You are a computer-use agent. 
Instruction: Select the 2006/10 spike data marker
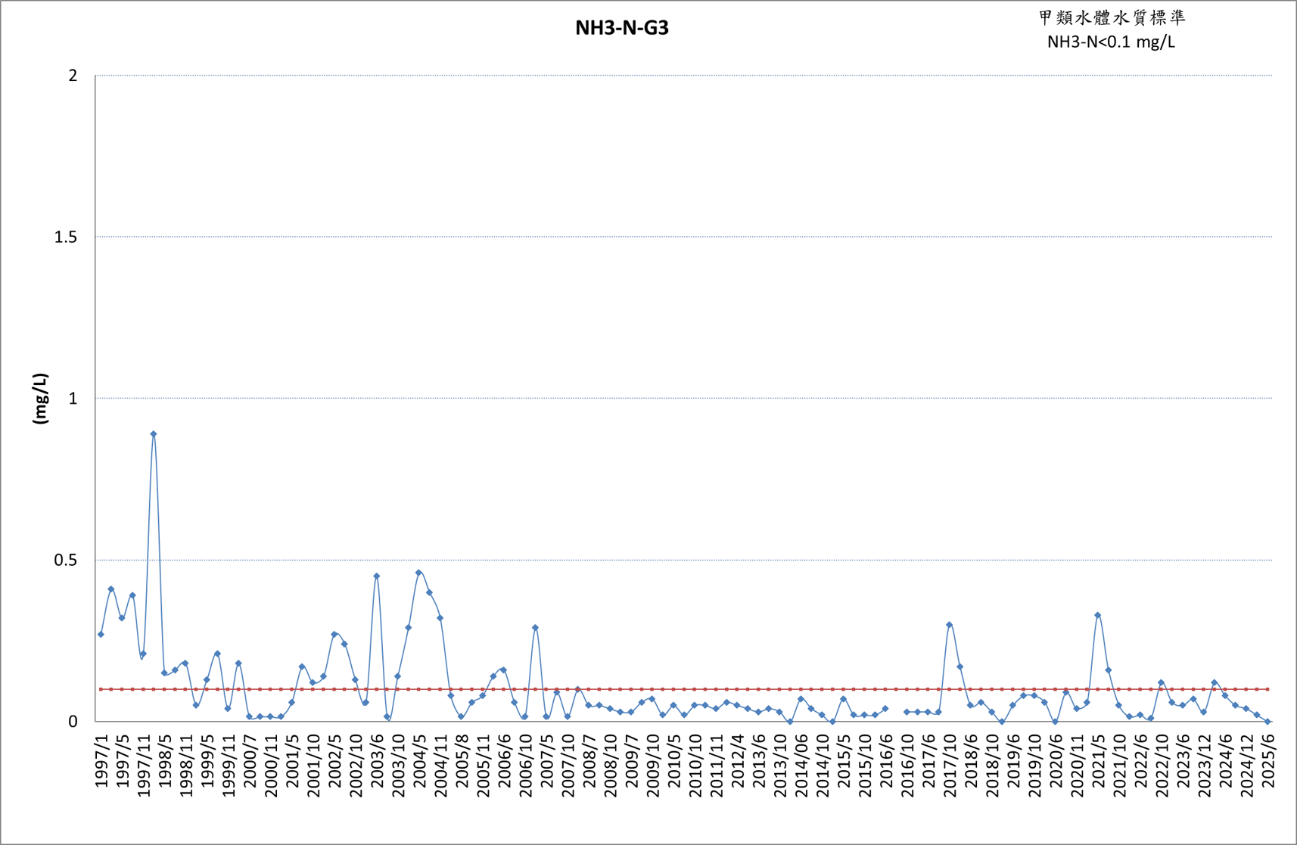[535, 628]
